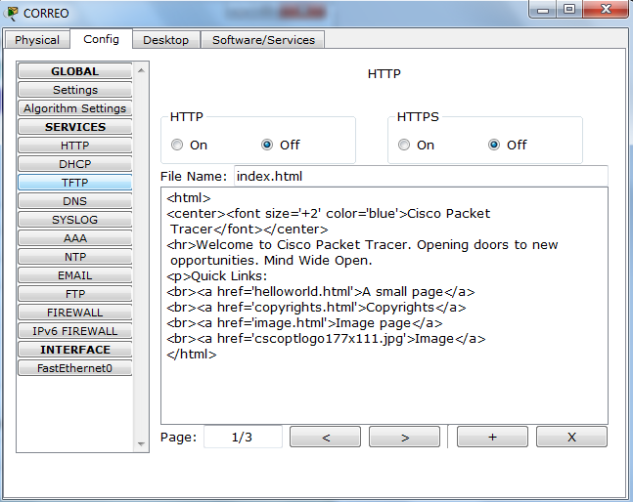Click the closing </html> tag line

point(192,355)
